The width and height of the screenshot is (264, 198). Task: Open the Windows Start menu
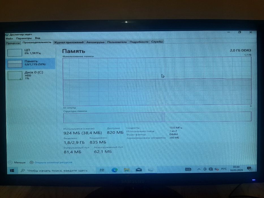(12, 171)
